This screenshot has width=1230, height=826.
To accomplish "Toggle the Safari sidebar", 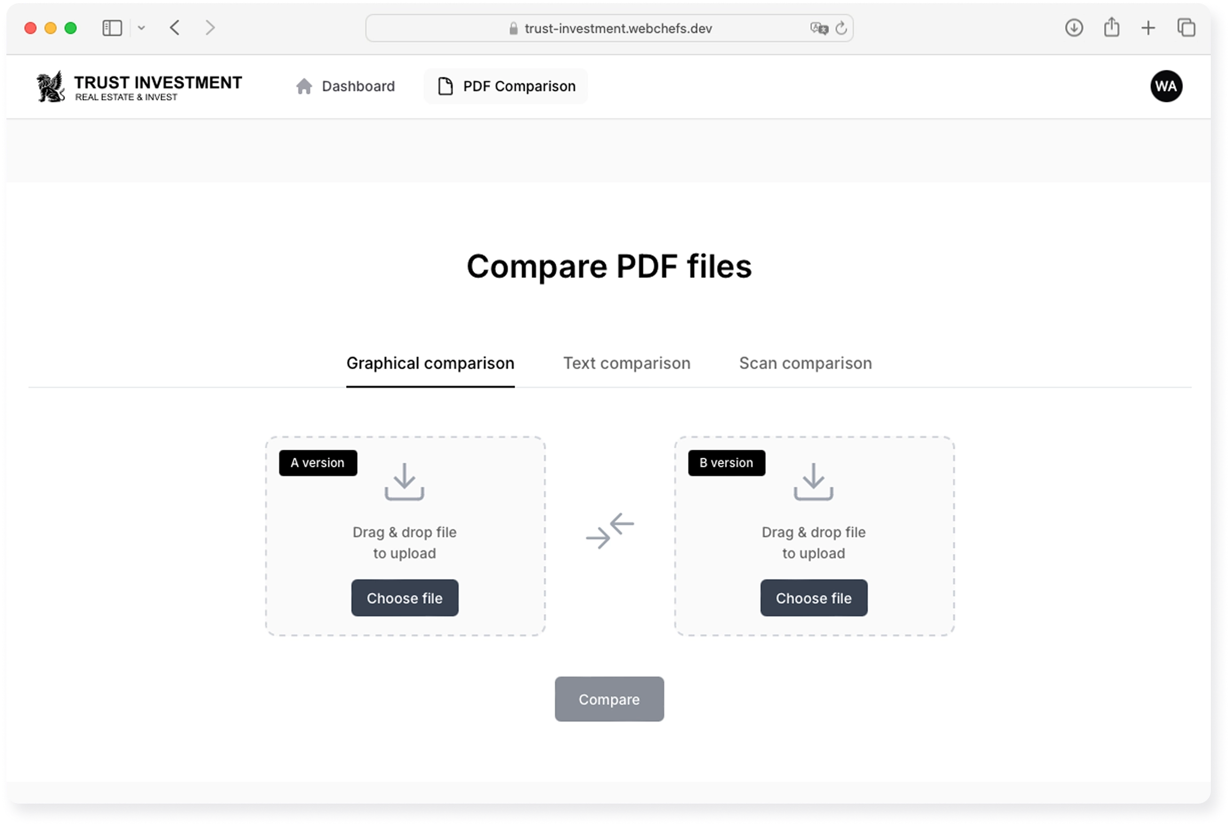I will click(112, 28).
